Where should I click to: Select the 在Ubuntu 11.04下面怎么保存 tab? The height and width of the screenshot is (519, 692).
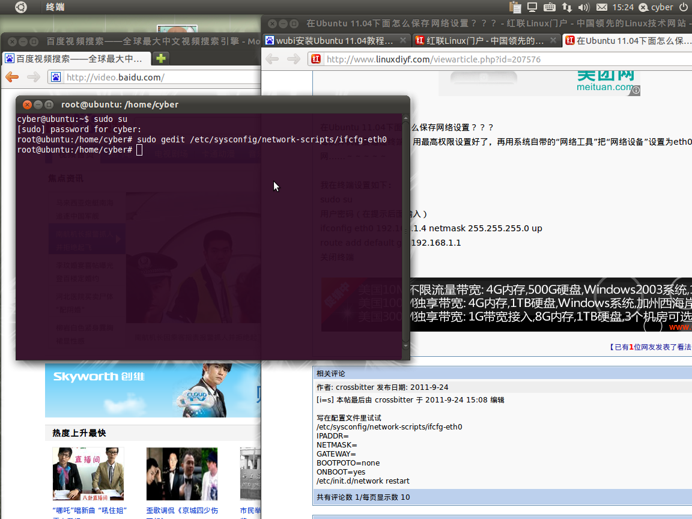click(628, 41)
